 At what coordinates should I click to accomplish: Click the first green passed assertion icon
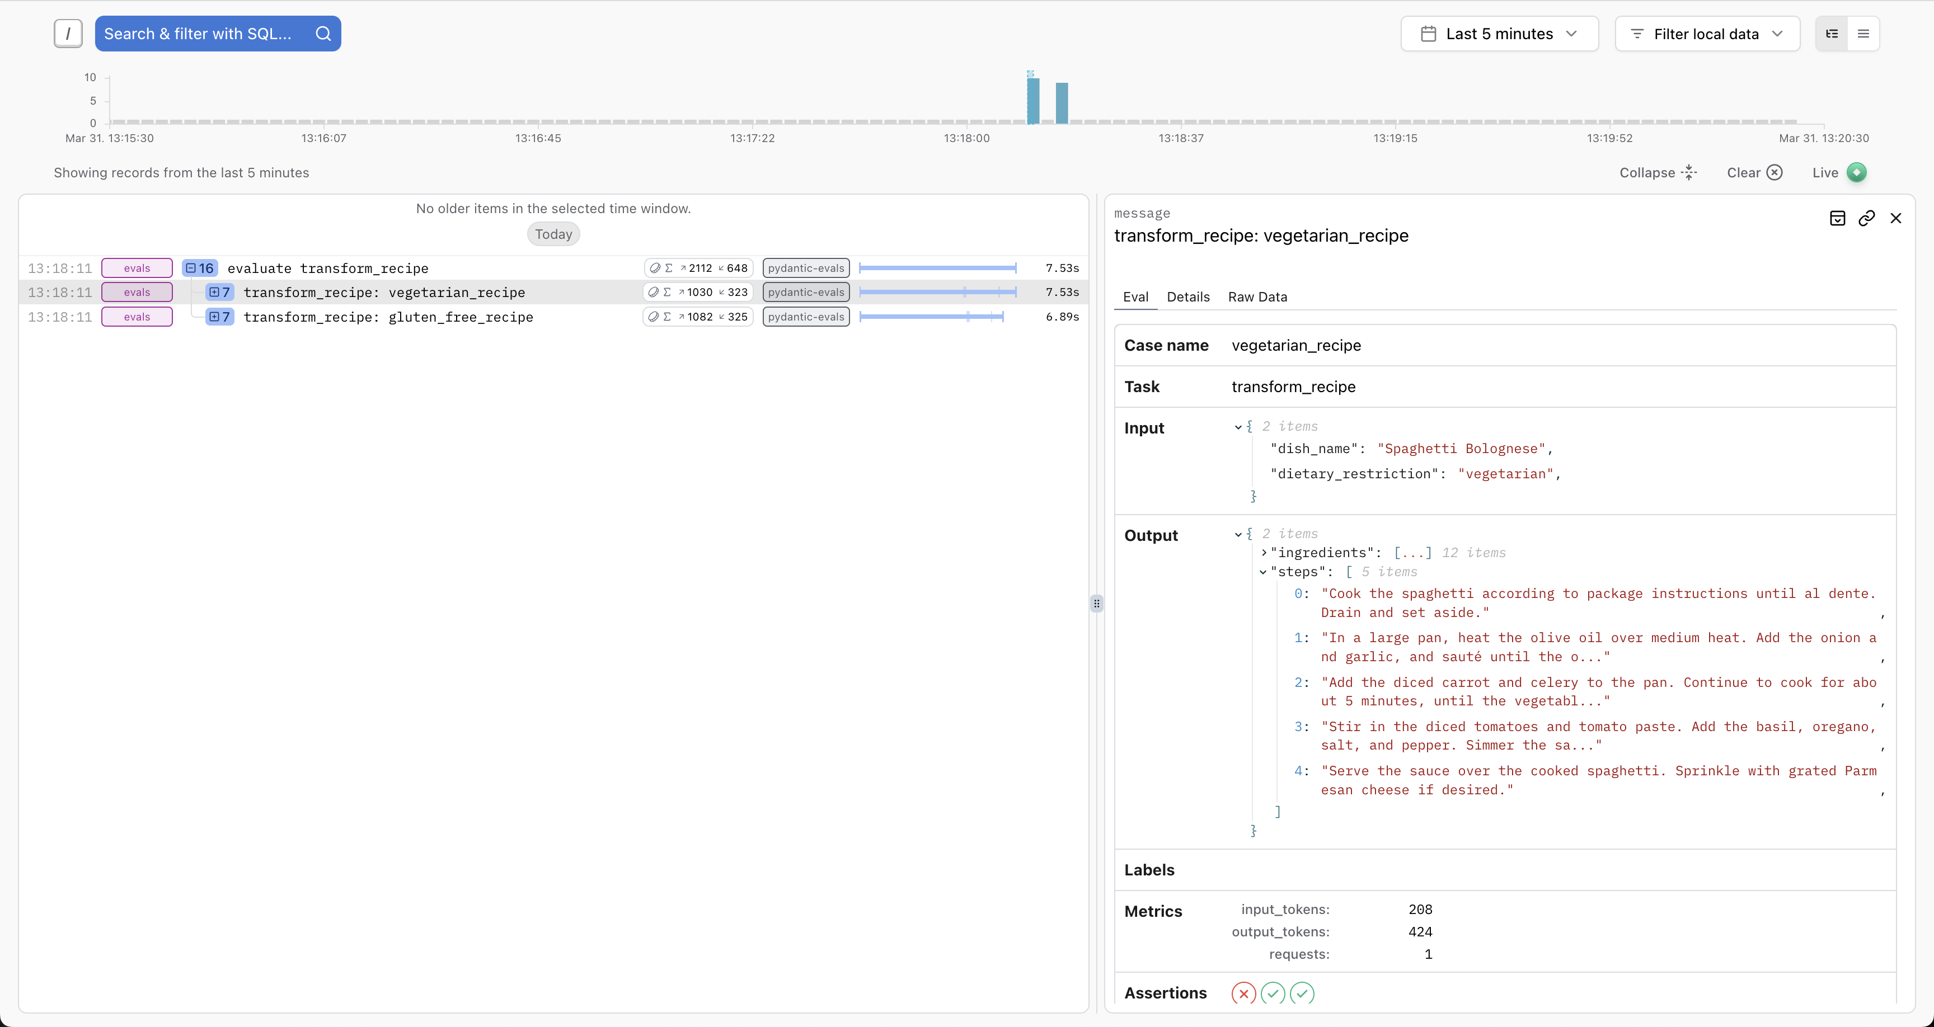coord(1273,993)
